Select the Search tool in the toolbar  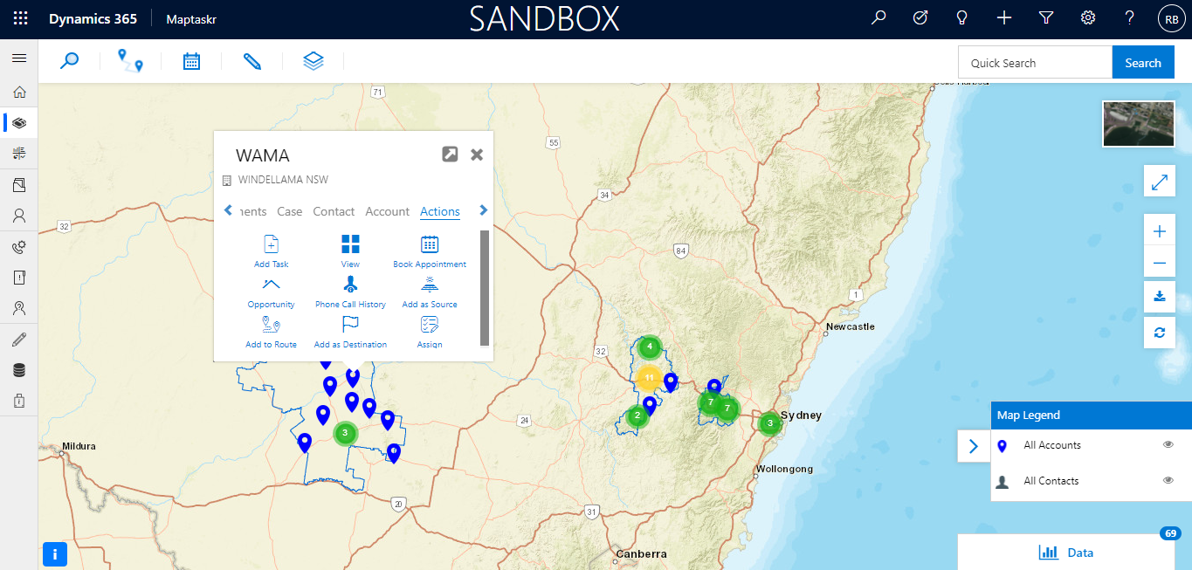70,60
